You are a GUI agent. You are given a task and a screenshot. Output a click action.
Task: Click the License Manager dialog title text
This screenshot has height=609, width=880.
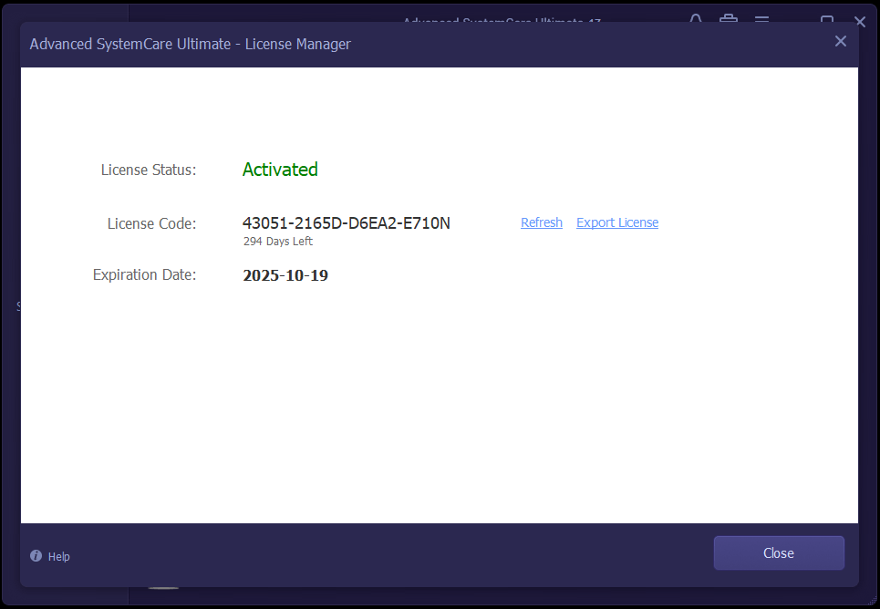pyautogui.click(x=191, y=44)
